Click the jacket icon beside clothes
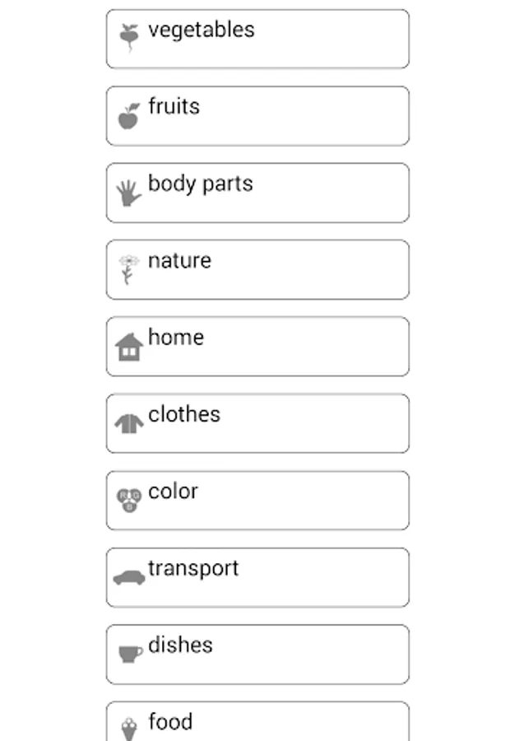 (x=128, y=423)
